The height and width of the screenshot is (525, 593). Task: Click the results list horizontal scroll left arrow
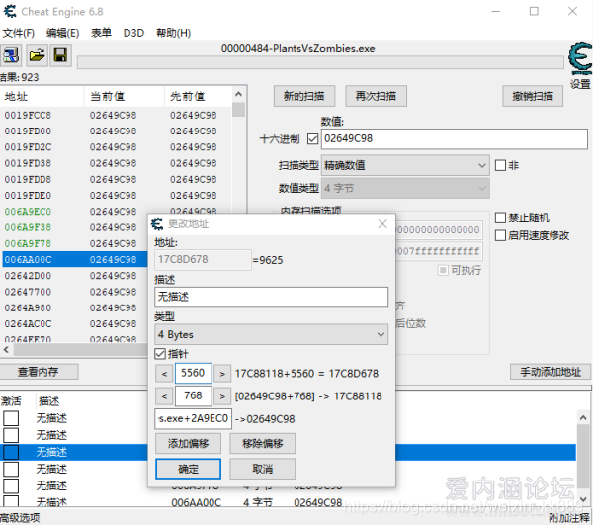pos(6,349)
